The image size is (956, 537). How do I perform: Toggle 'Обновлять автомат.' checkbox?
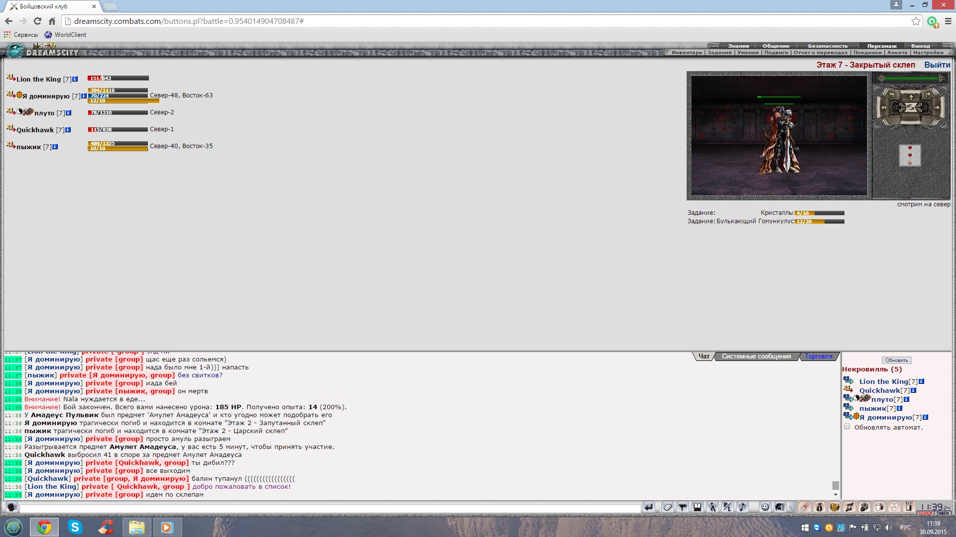pos(847,427)
